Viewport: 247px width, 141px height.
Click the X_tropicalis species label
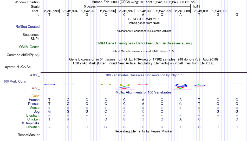(31, 123)
